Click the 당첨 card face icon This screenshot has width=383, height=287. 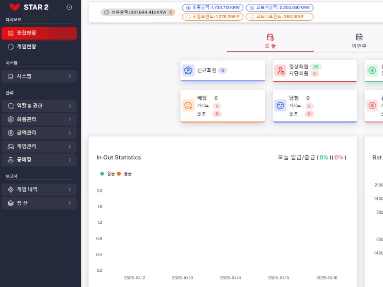tap(281, 105)
